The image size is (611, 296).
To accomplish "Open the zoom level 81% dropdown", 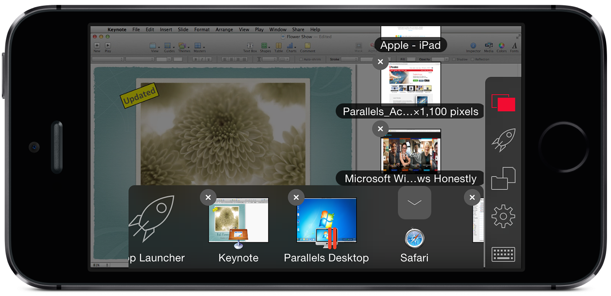I will click(x=101, y=265).
